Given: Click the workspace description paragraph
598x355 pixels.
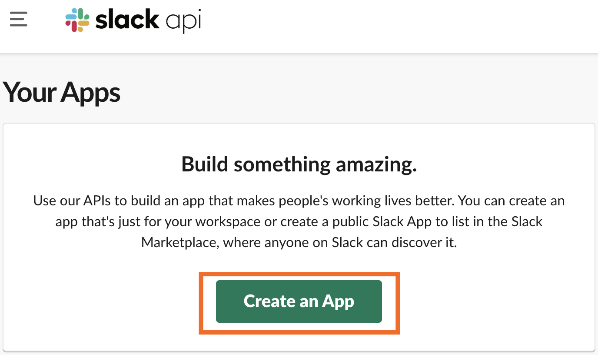Looking at the screenshot, I should (299, 221).
